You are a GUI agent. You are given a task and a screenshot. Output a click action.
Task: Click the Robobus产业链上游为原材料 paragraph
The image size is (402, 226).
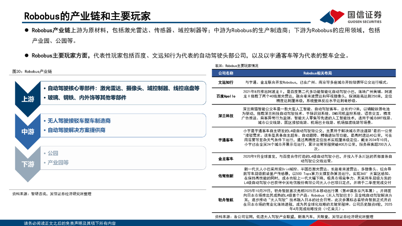click(206, 35)
